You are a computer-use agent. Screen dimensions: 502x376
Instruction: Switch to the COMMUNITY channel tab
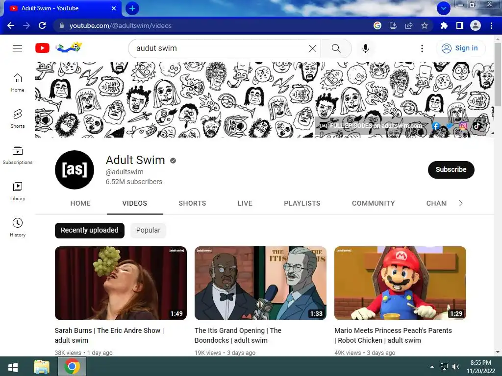click(373, 203)
